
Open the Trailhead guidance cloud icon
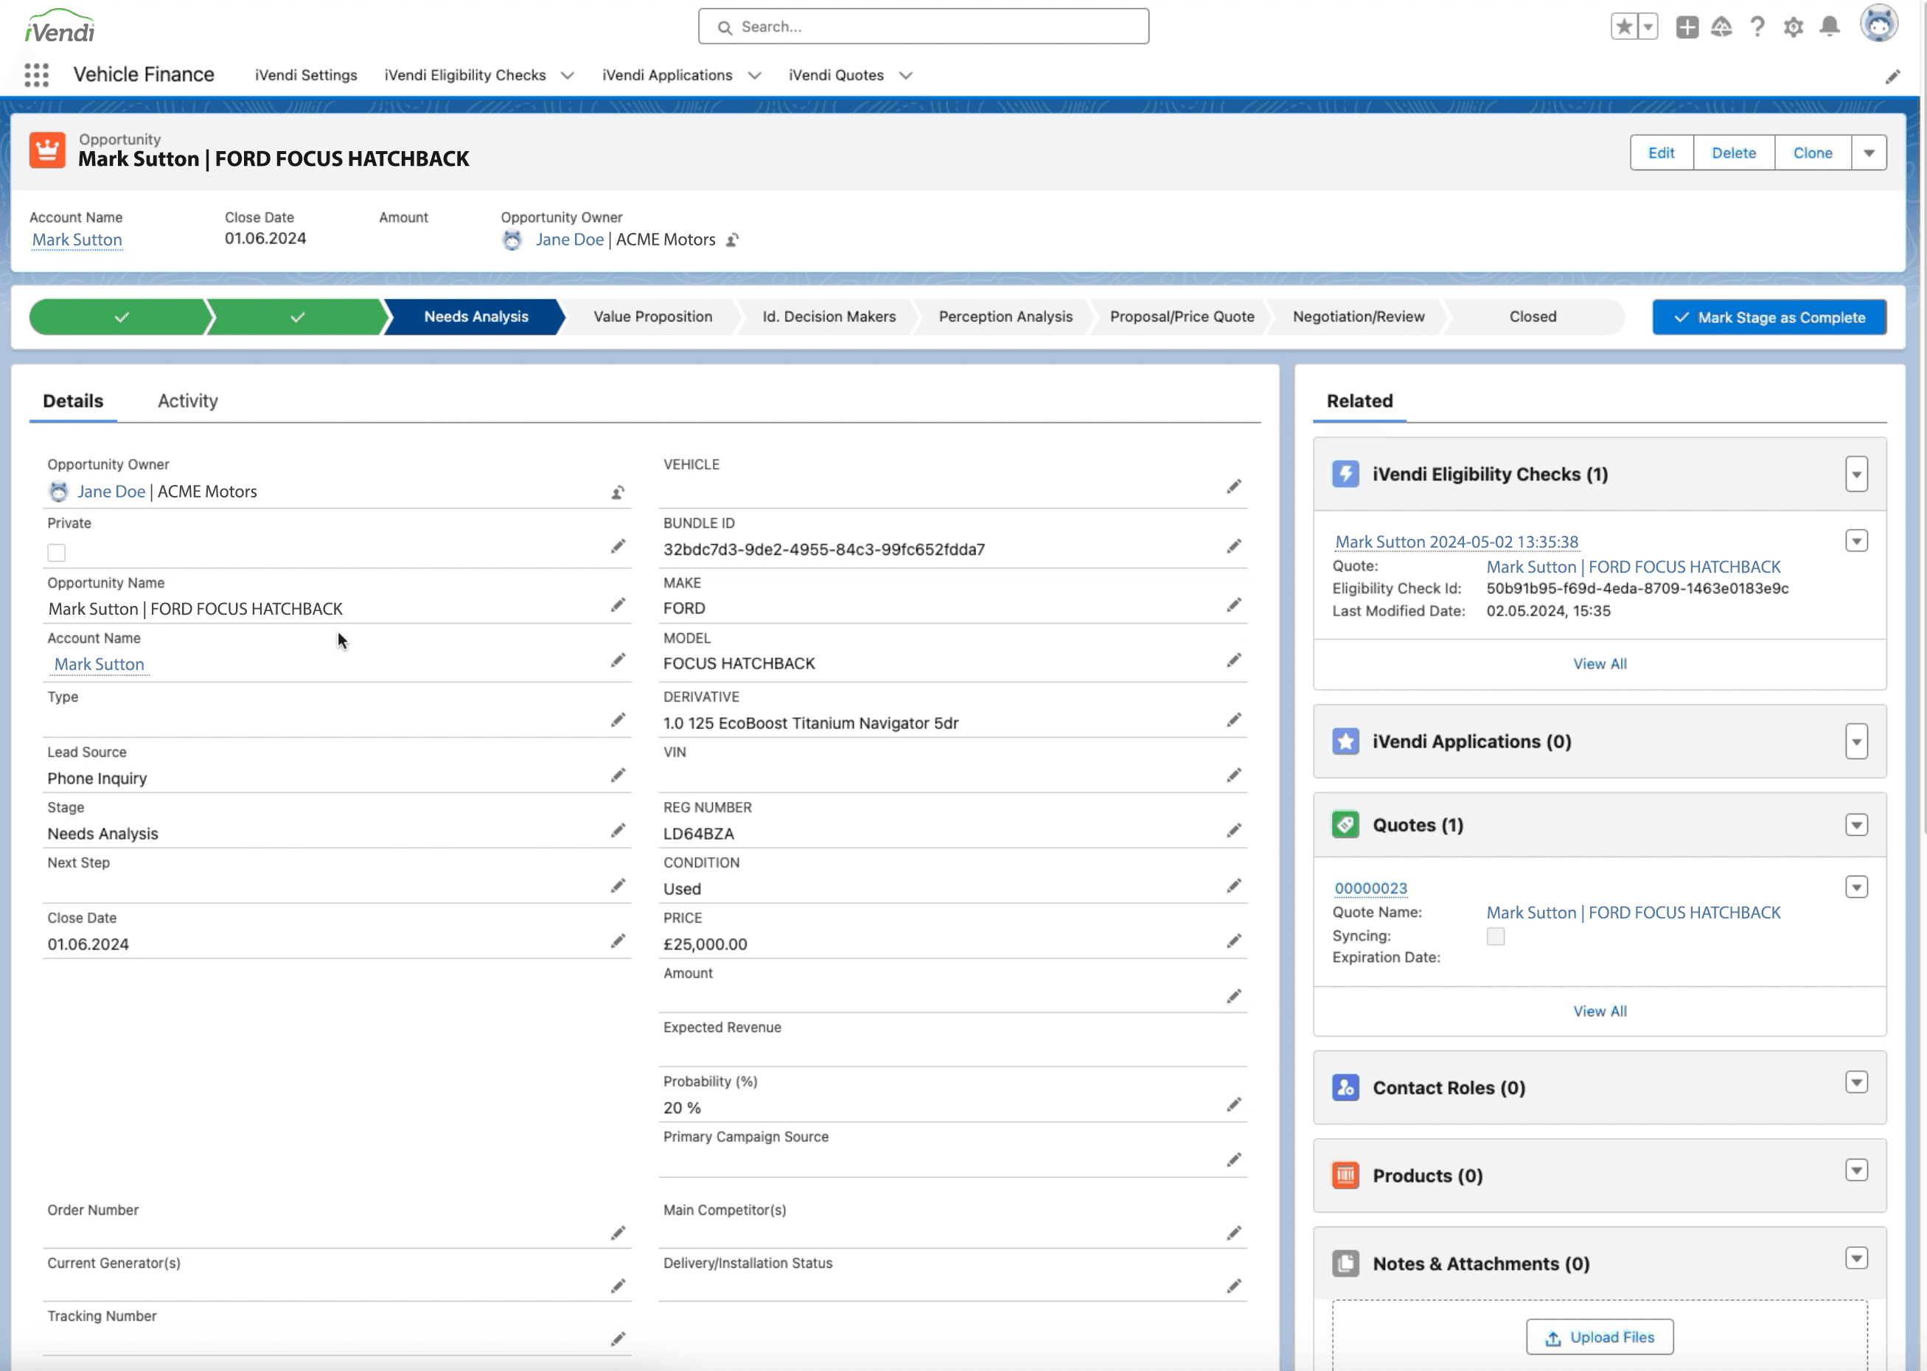pos(1721,27)
